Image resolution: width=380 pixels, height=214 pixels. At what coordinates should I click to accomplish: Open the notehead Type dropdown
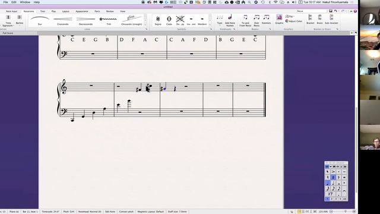point(220,20)
